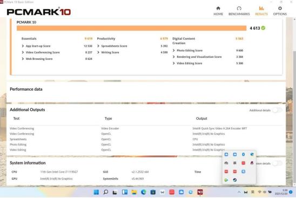Click the System information heading

point(28,163)
